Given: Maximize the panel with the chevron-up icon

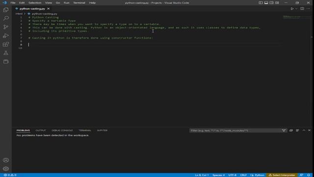Looking at the screenshot, I should 304,130.
